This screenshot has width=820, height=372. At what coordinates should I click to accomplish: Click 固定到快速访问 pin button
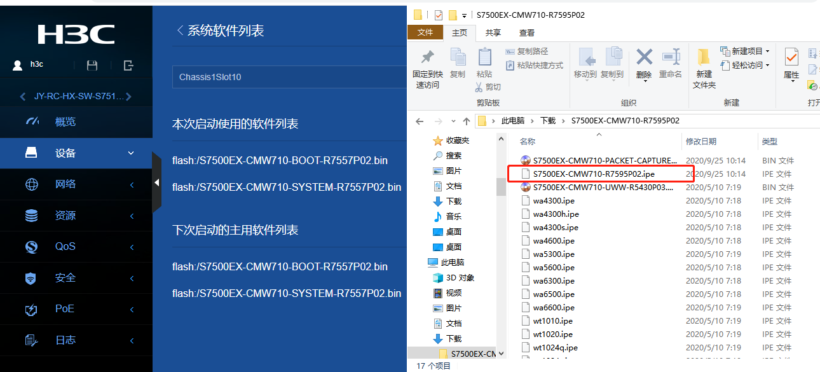point(428,69)
